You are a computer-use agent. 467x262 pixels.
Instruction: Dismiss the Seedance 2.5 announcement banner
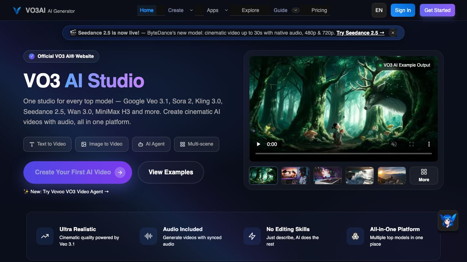tap(393, 33)
